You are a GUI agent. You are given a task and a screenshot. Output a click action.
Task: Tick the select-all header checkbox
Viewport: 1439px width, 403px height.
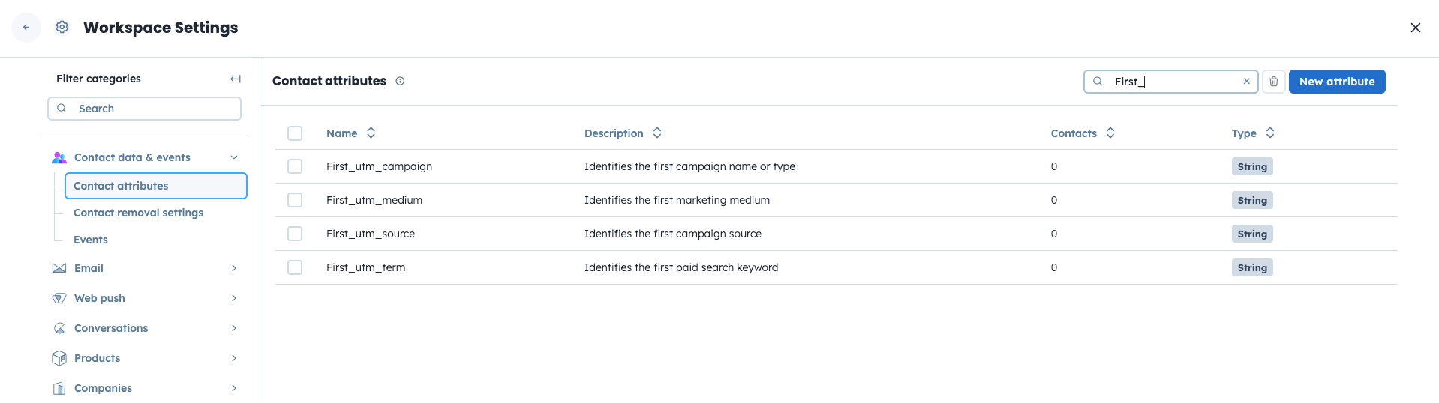coord(295,133)
